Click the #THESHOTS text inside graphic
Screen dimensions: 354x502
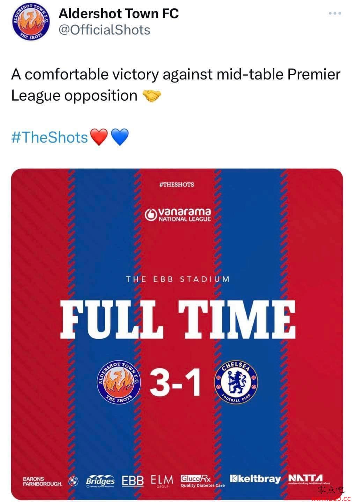[177, 184]
